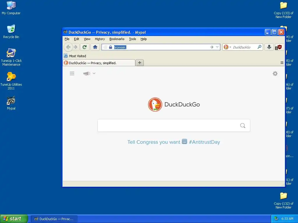Image resolution: width=298 pixels, height=223 pixels.
Task: Click the padlock site identity icon
Action: [110, 47]
